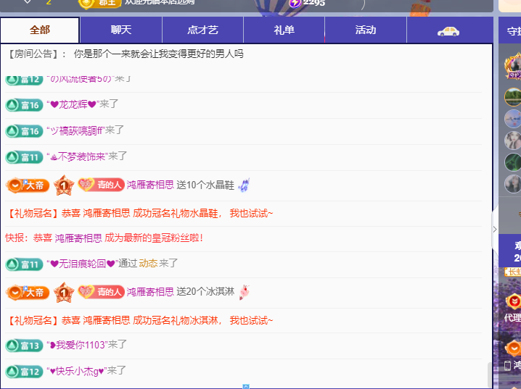The width and height of the screenshot is (521, 389).
Task: Click the 吉的人 heart badge in 水晶鞋 row
Action: click(x=101, y=185)
